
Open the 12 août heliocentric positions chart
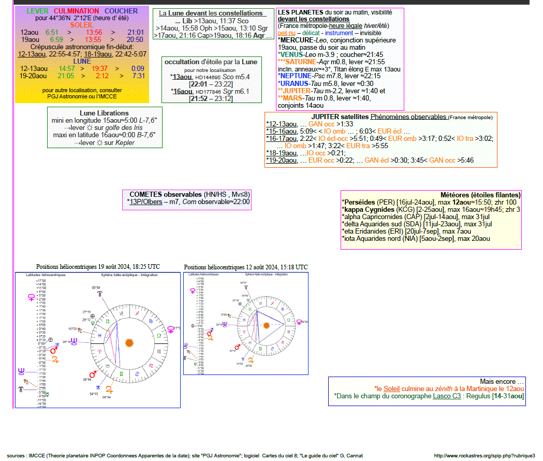point(246,323)
